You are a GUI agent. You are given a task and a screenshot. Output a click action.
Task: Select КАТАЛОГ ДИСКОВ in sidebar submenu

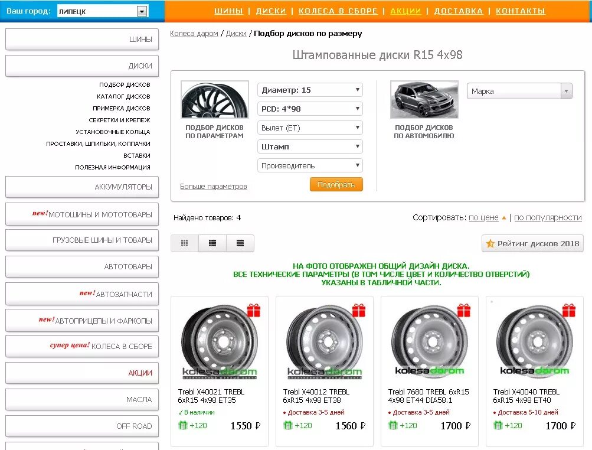(123, 96)
